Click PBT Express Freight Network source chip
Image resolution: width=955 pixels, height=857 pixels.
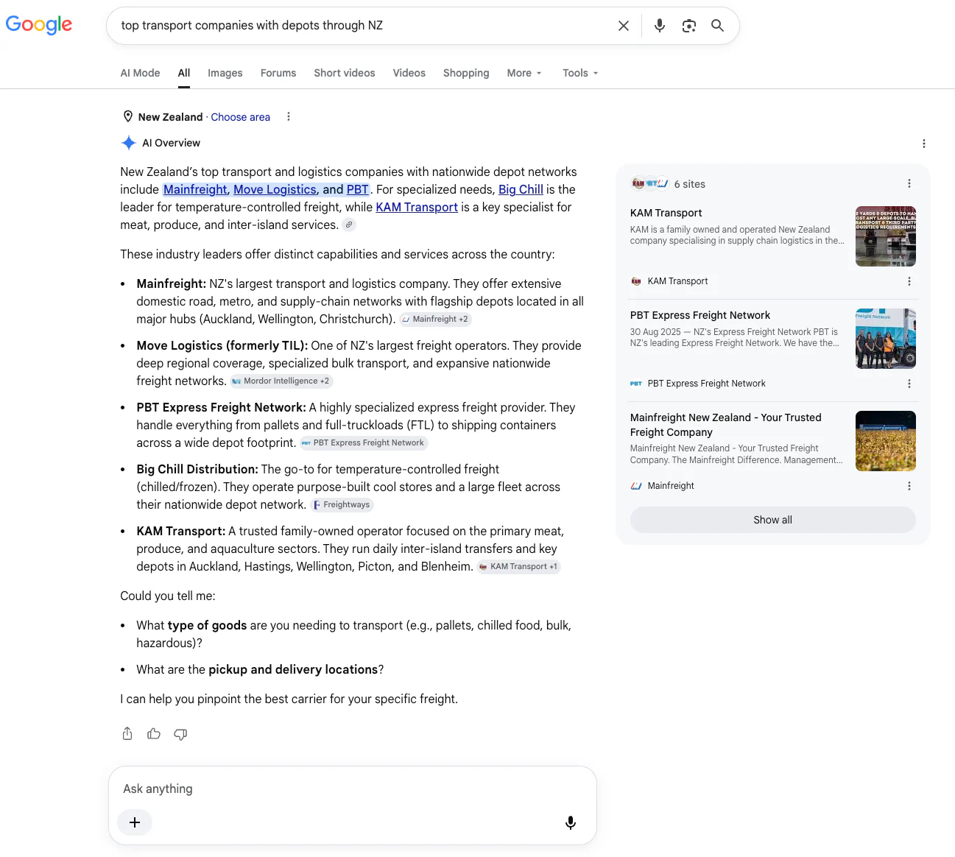coord(364,442)
